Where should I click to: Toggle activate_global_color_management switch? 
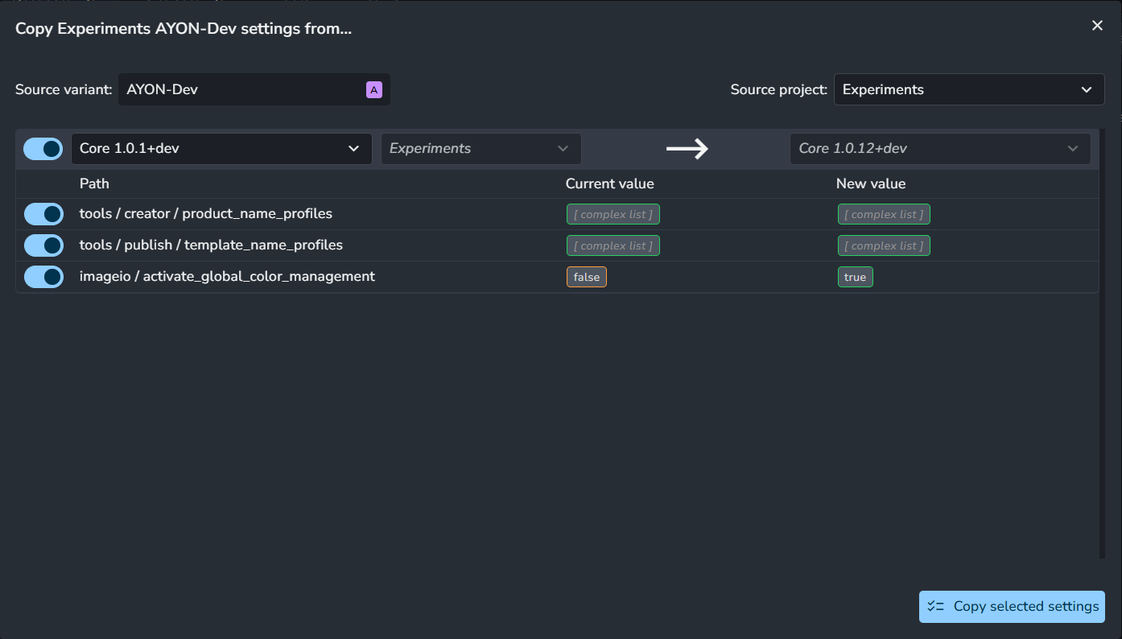43,277
